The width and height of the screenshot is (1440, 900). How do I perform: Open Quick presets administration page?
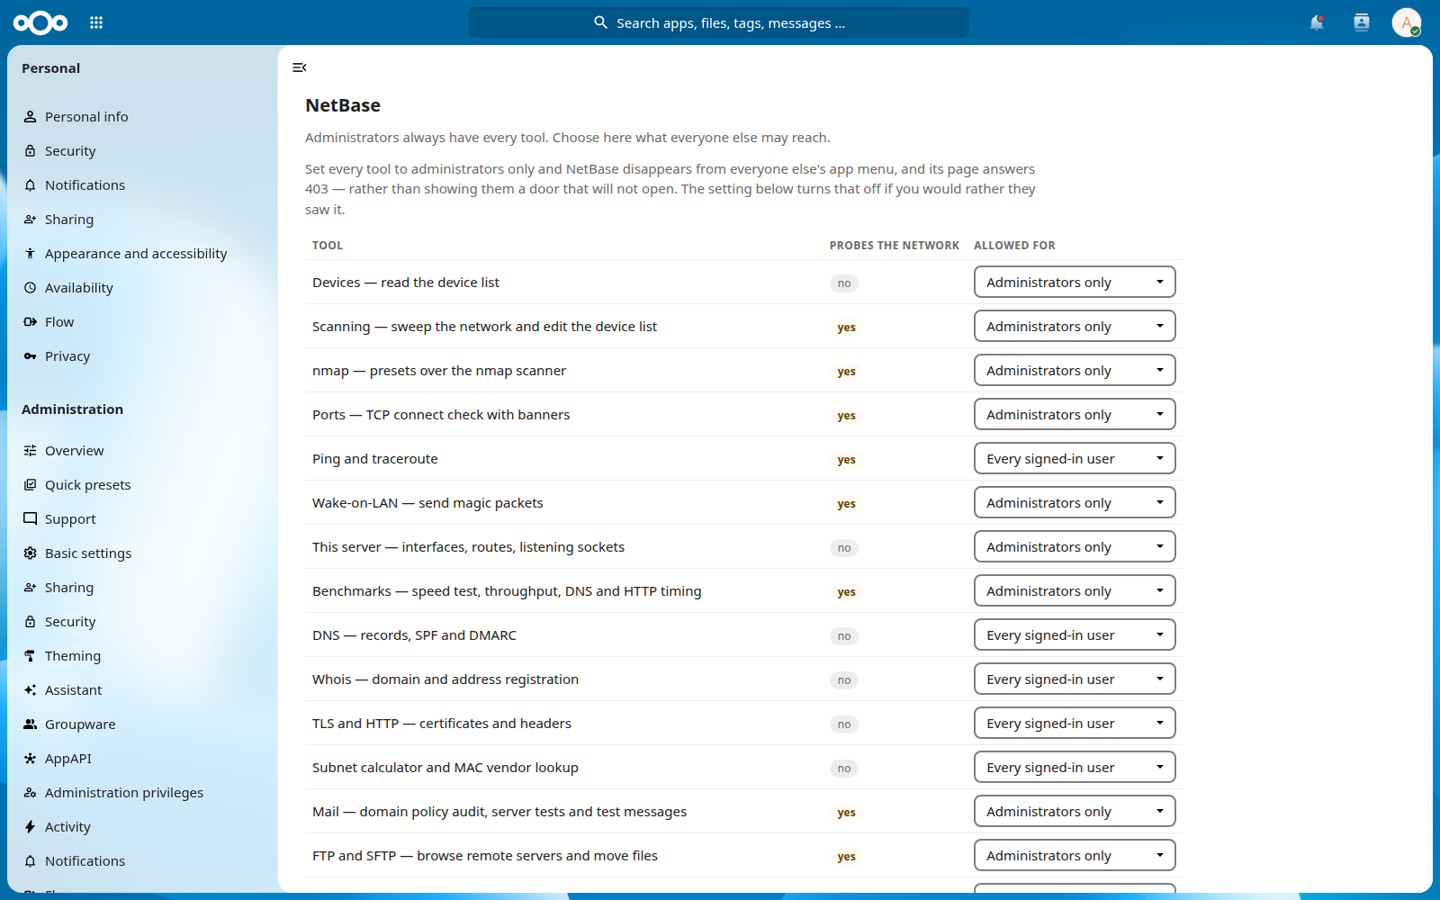tap(142, 485)
